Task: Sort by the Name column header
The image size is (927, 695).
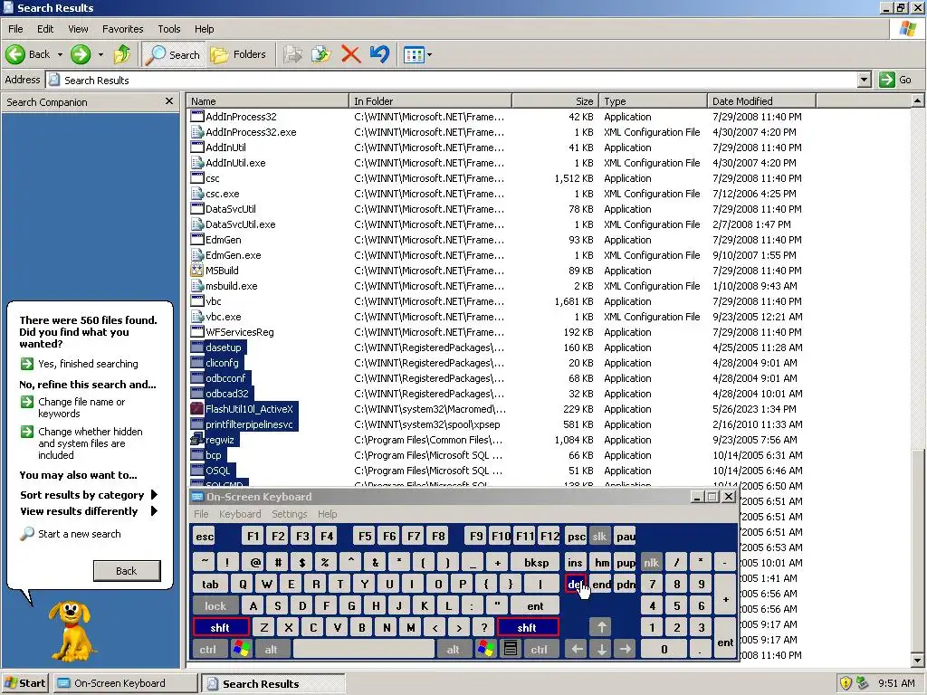Action: coord(267,101)
